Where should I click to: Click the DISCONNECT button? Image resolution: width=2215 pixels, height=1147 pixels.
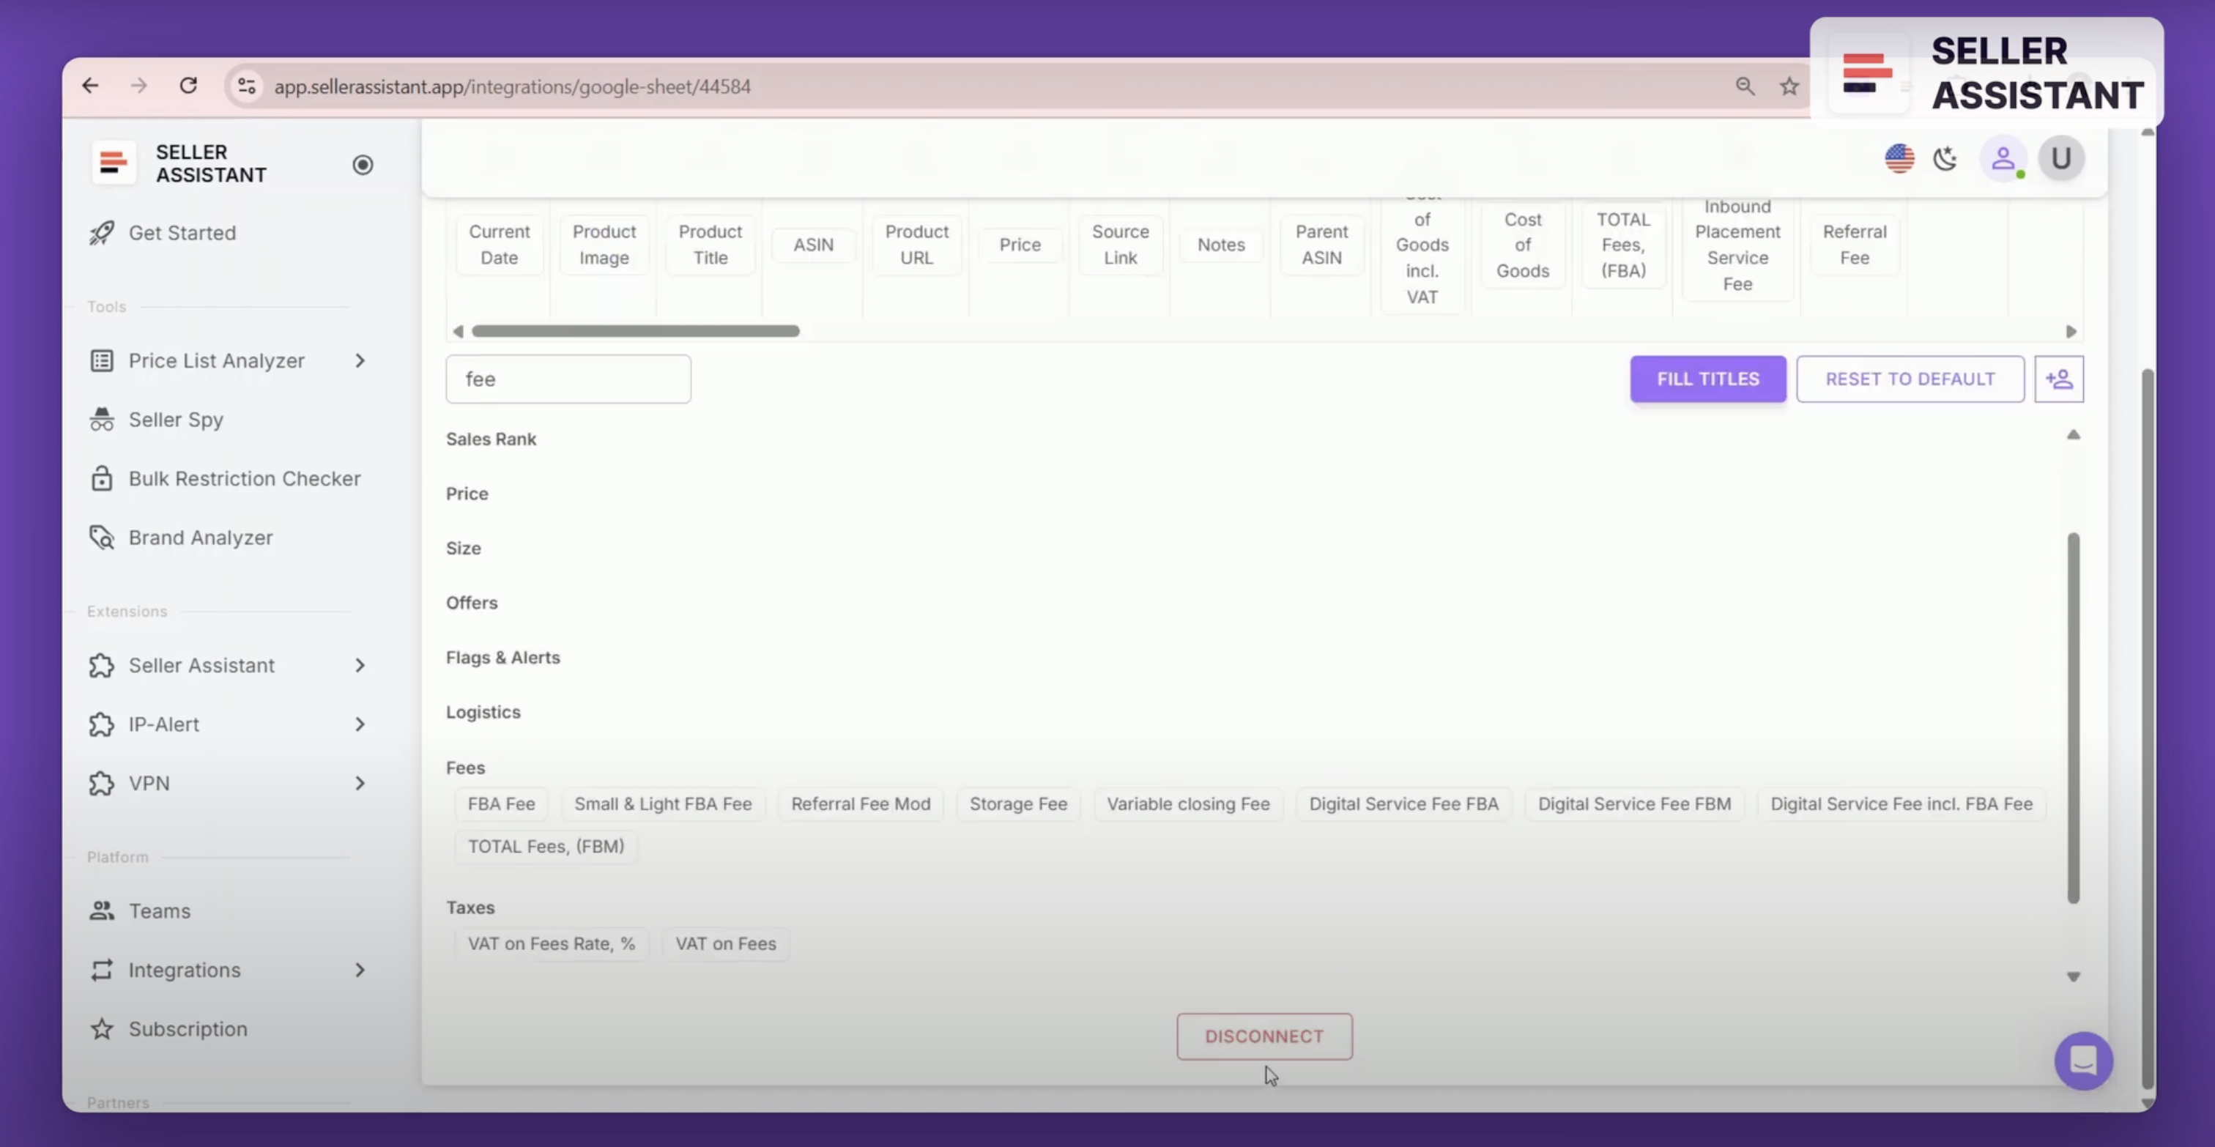1264,1036
